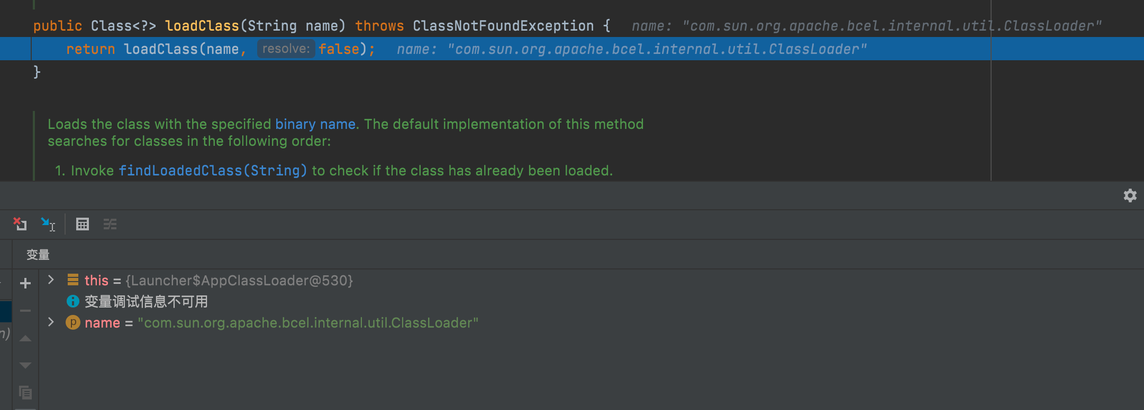Click the yellow field icon next to this
Screen dimensions: 1144x410
point(73,280)
